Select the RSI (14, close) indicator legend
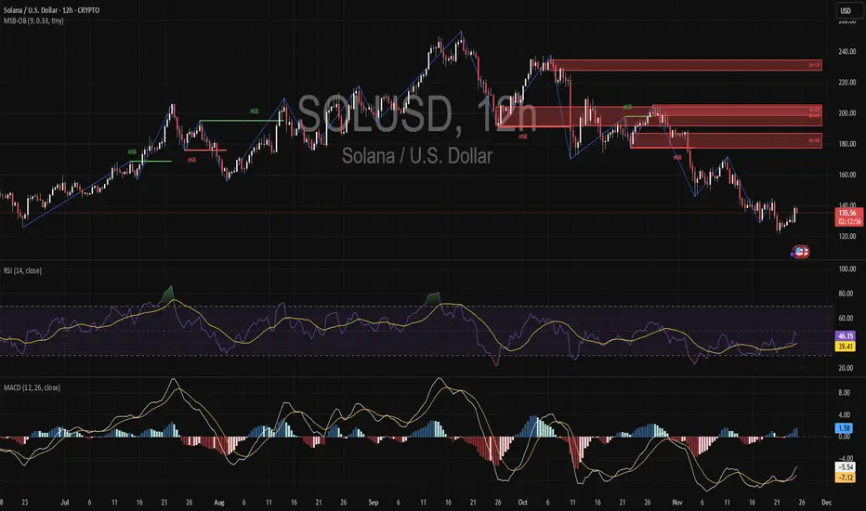 (x=22, y=270)
